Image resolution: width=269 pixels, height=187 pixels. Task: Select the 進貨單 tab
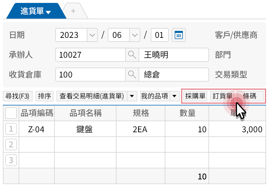(x=32, y=10)
